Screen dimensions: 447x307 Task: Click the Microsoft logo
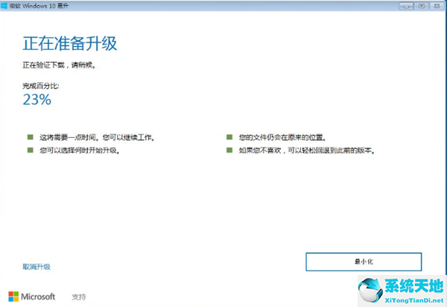click(32, 297)
